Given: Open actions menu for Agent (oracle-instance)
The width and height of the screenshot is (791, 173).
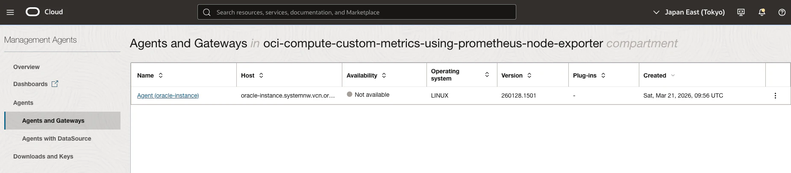Looking at the screenshot, I should 775,95.
